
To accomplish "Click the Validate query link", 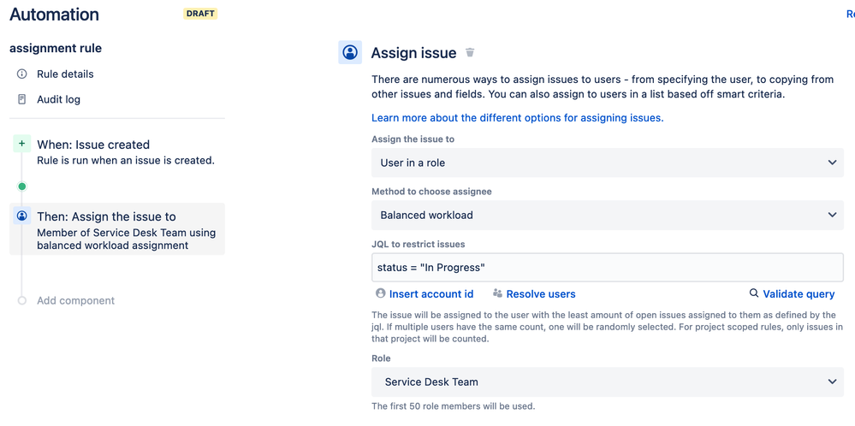I will coord(799,293).
